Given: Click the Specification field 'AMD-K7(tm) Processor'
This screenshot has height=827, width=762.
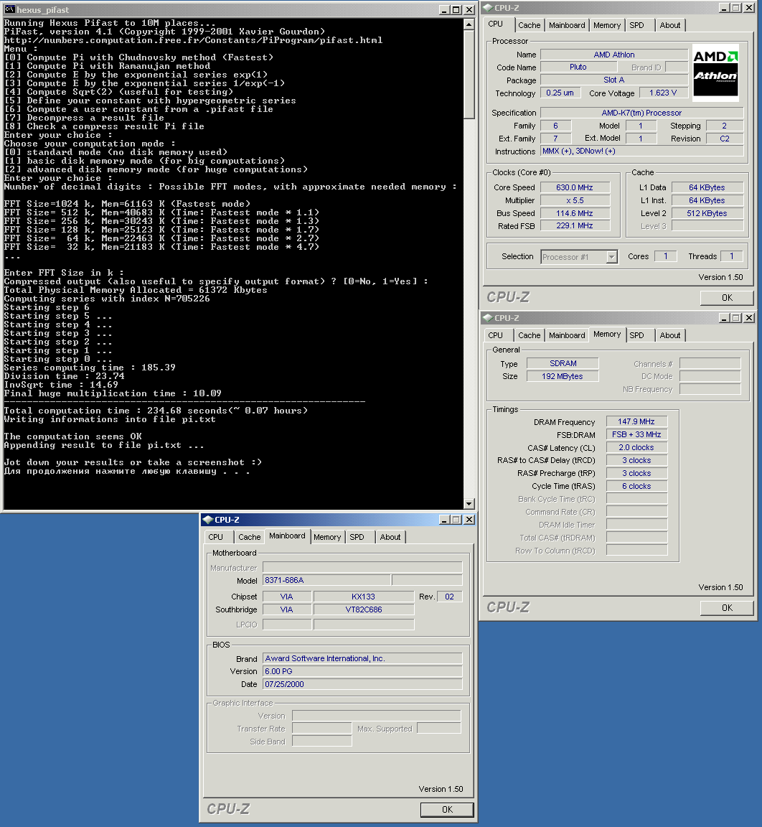Looking at the screenshot, I should [642, 113].
